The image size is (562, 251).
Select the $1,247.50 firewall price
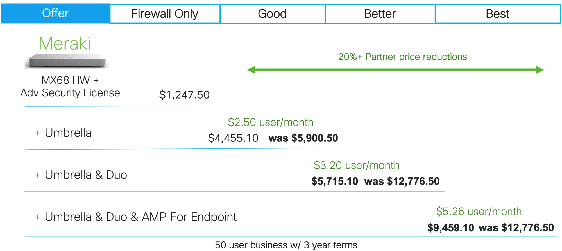coord(184,95)
